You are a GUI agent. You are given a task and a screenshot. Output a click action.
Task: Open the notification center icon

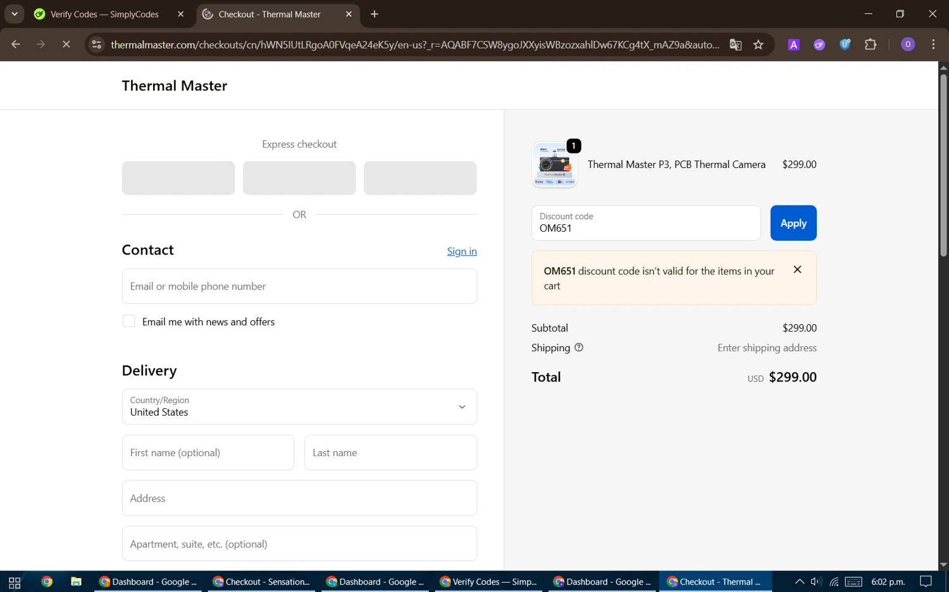926,582
